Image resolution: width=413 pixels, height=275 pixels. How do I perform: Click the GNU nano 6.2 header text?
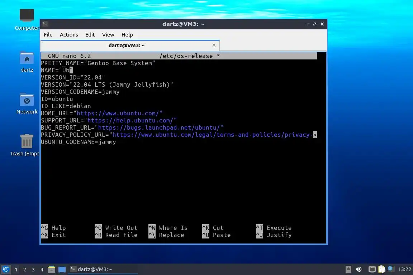click(69, 56)
